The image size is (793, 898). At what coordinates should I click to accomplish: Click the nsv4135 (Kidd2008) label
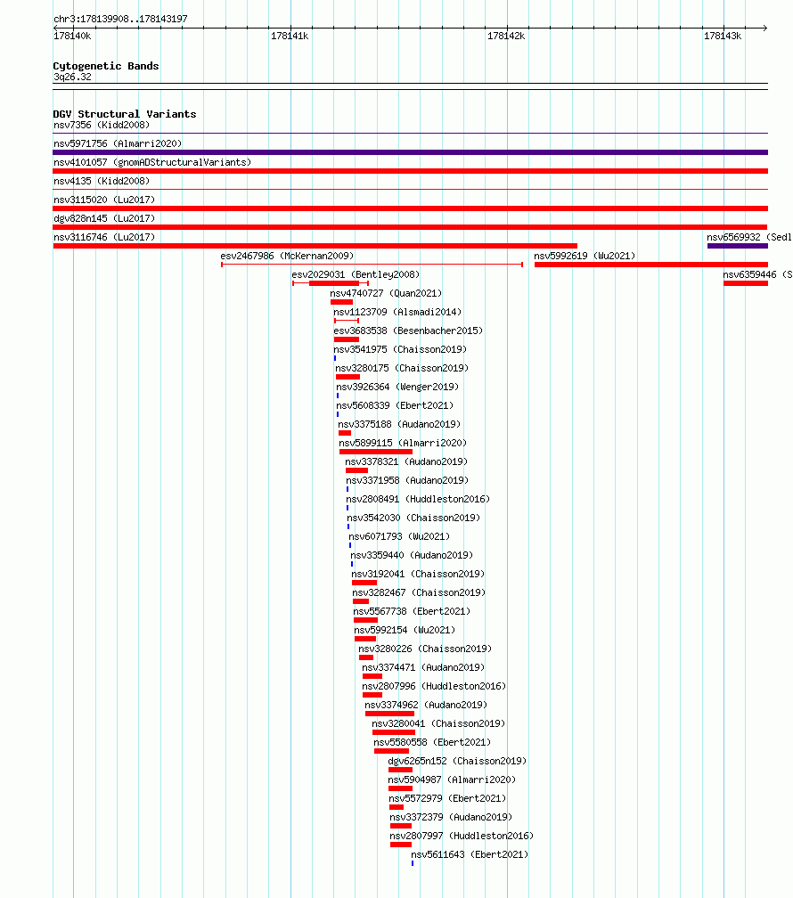click(x=102, y=181)
